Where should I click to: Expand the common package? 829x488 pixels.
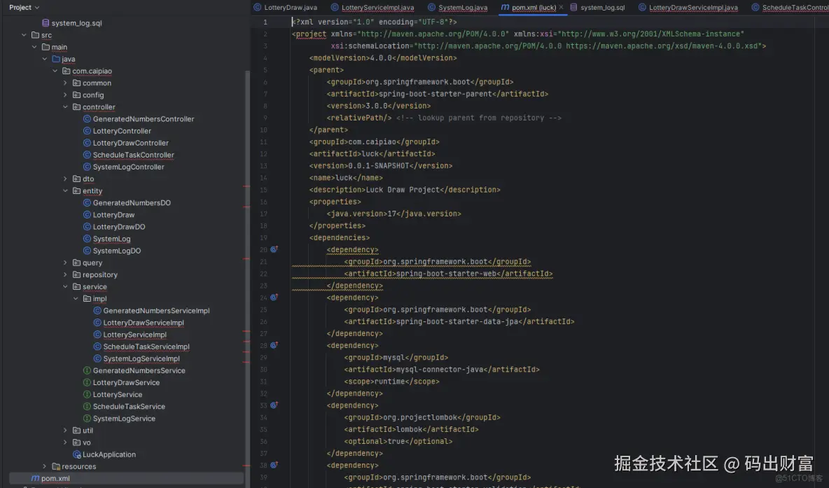coord(65,83)
